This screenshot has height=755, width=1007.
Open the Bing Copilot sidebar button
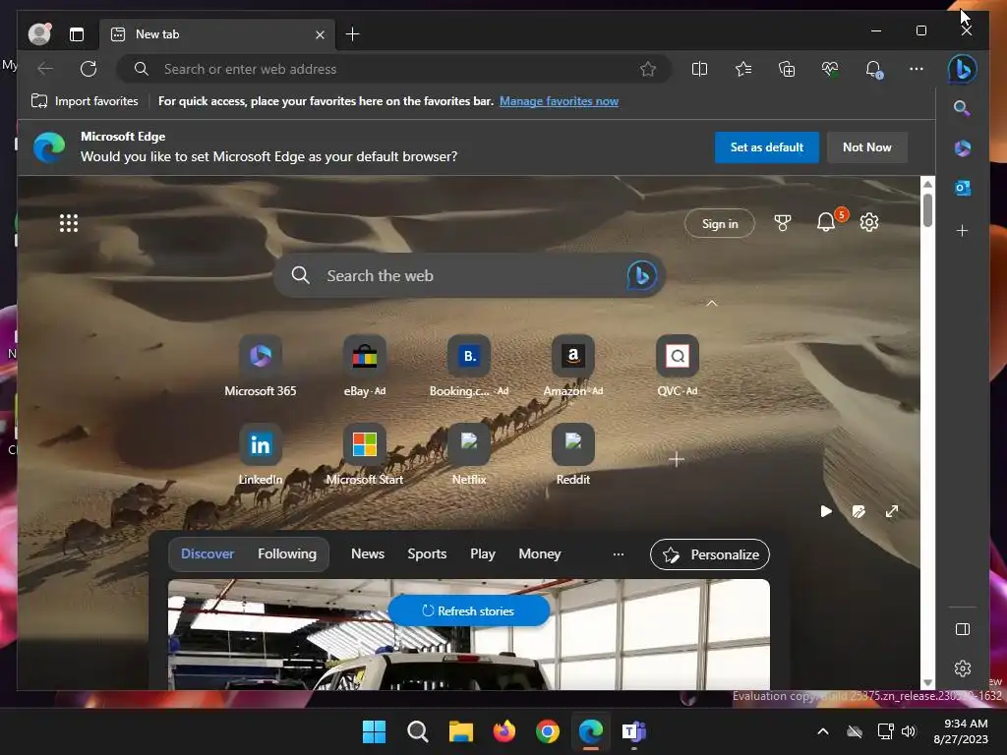962,69
